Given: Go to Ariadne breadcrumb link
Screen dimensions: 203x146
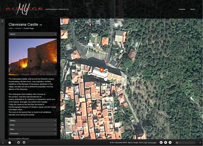Looking at the screenshot, I should 18,28.
